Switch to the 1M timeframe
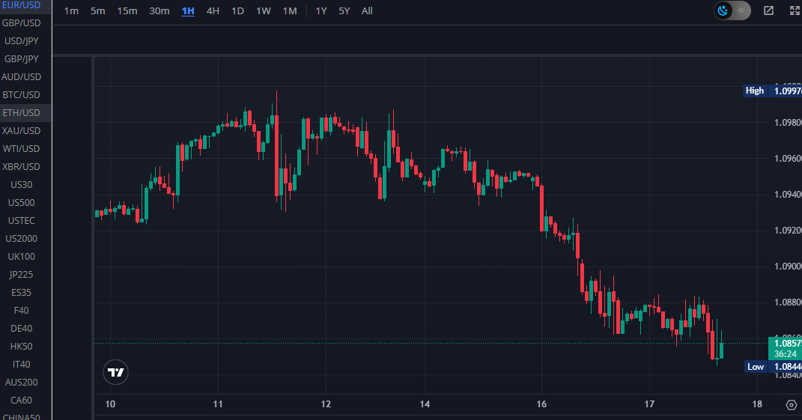 [290, 10]
